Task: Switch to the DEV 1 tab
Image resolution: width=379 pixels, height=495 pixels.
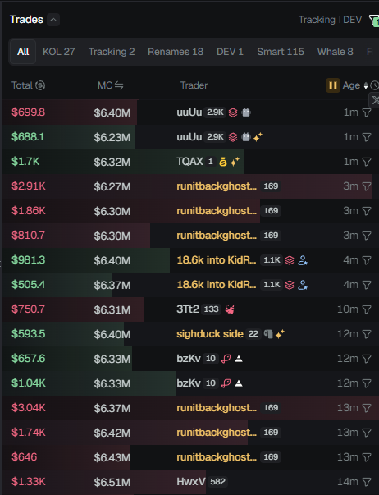Action: 230,52
